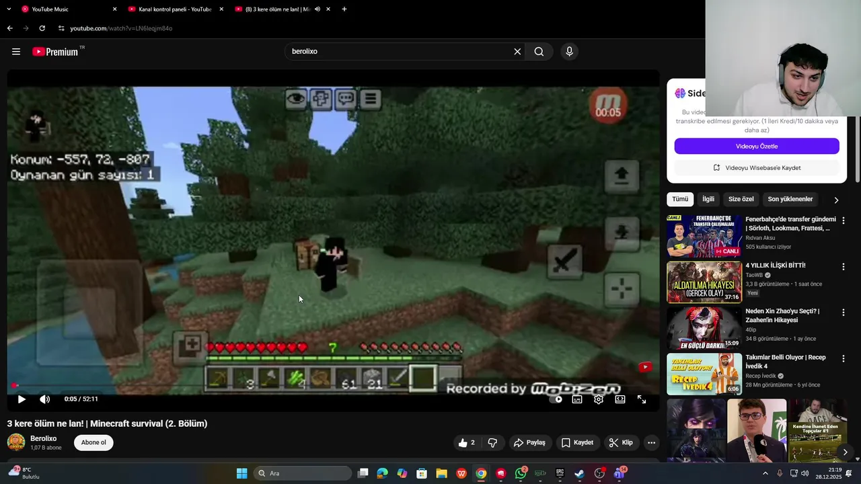The width and height of the screenshot is (861, 484).
Task: Open options for Neden Xin Zhao'yu video
Action: [x=843, y=313]
